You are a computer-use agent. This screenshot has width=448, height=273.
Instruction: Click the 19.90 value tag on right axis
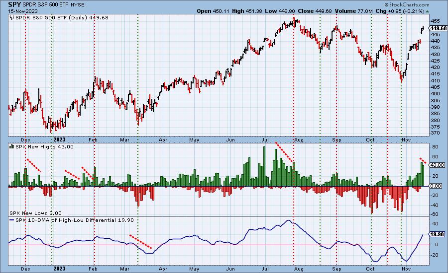click(x=437, y=234)
